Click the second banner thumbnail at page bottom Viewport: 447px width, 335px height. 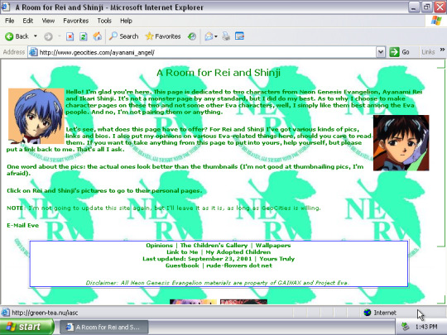[x=243, y=302]
